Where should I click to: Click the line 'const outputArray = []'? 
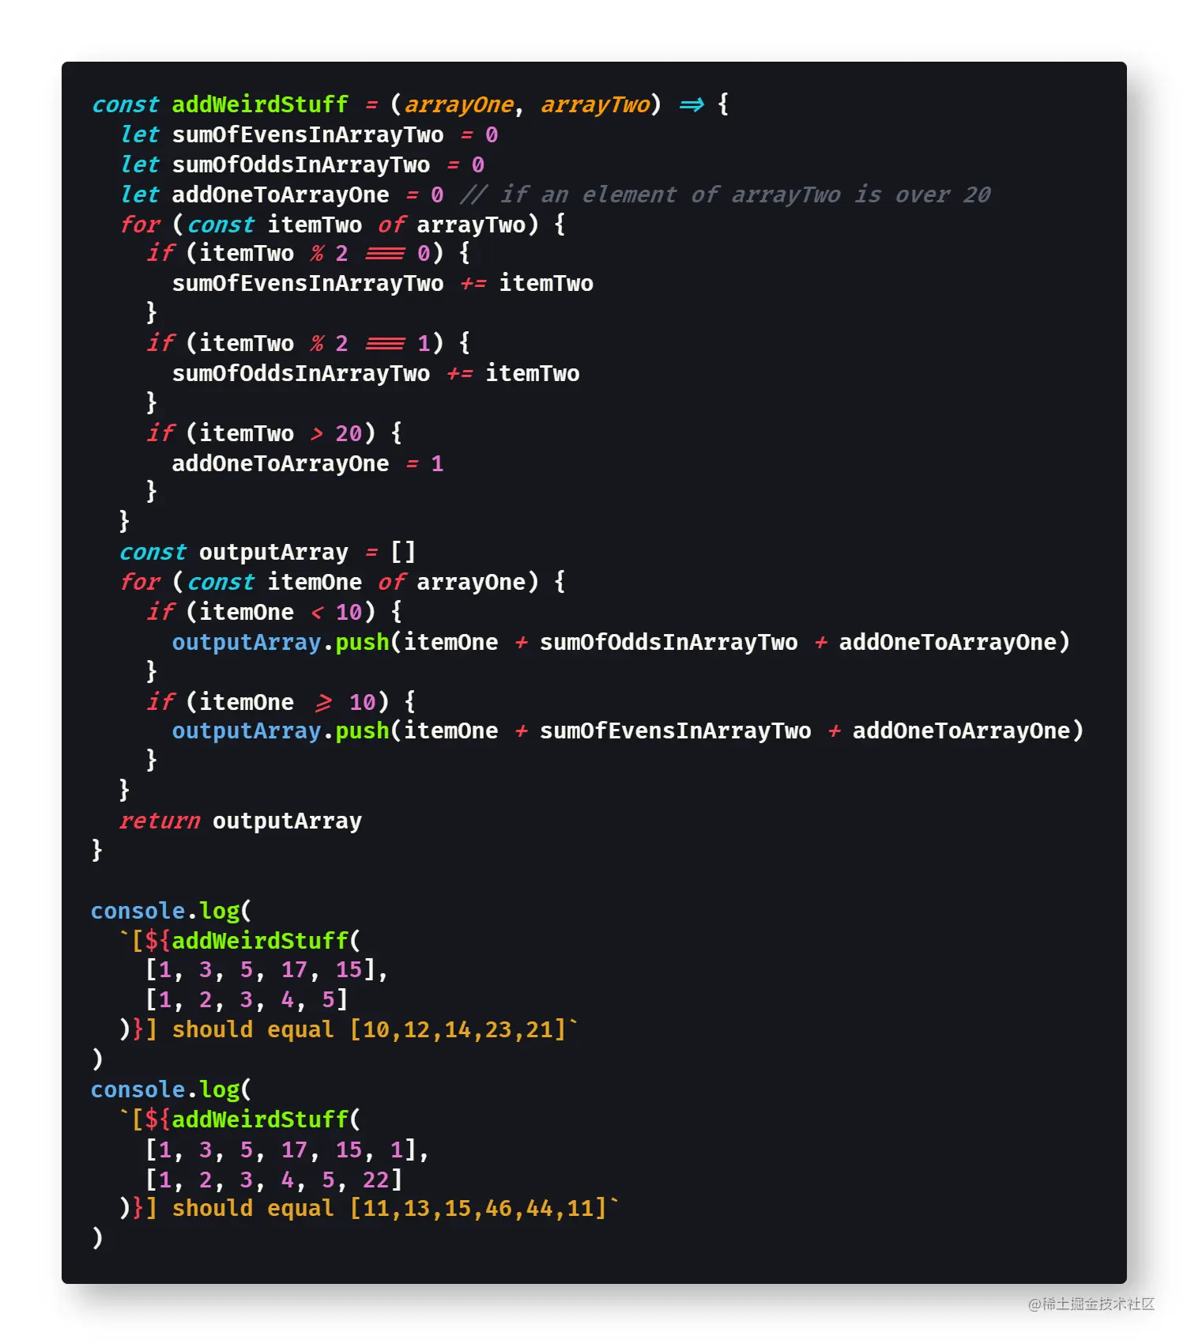267,552
